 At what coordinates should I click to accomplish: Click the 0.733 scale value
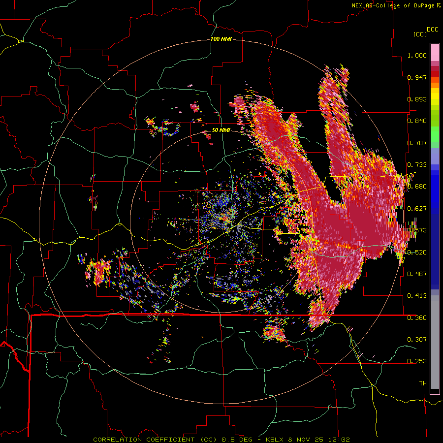click(417, 165)
